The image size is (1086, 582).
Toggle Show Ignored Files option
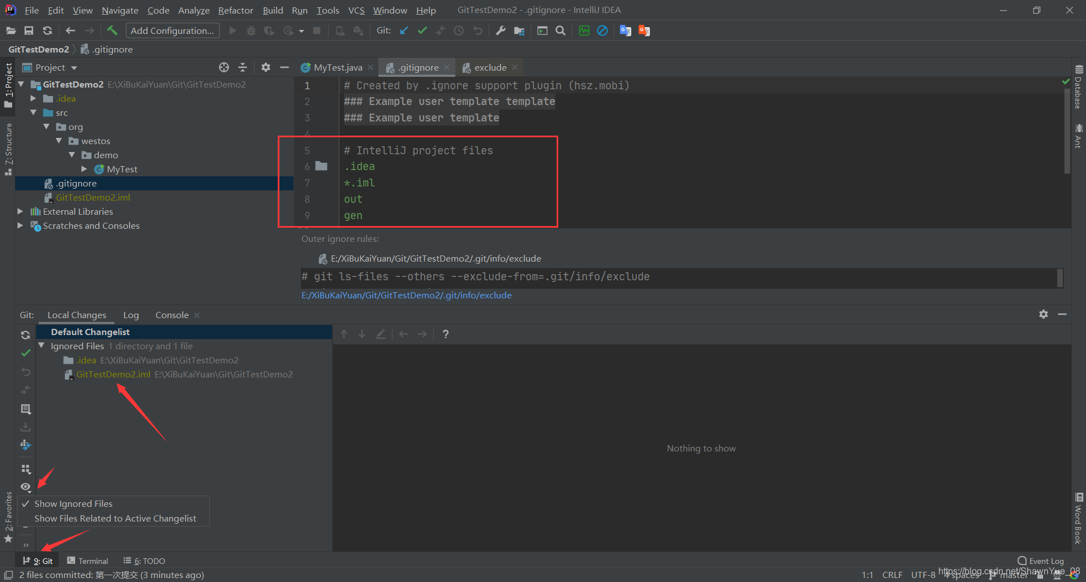tap(74, 503)
